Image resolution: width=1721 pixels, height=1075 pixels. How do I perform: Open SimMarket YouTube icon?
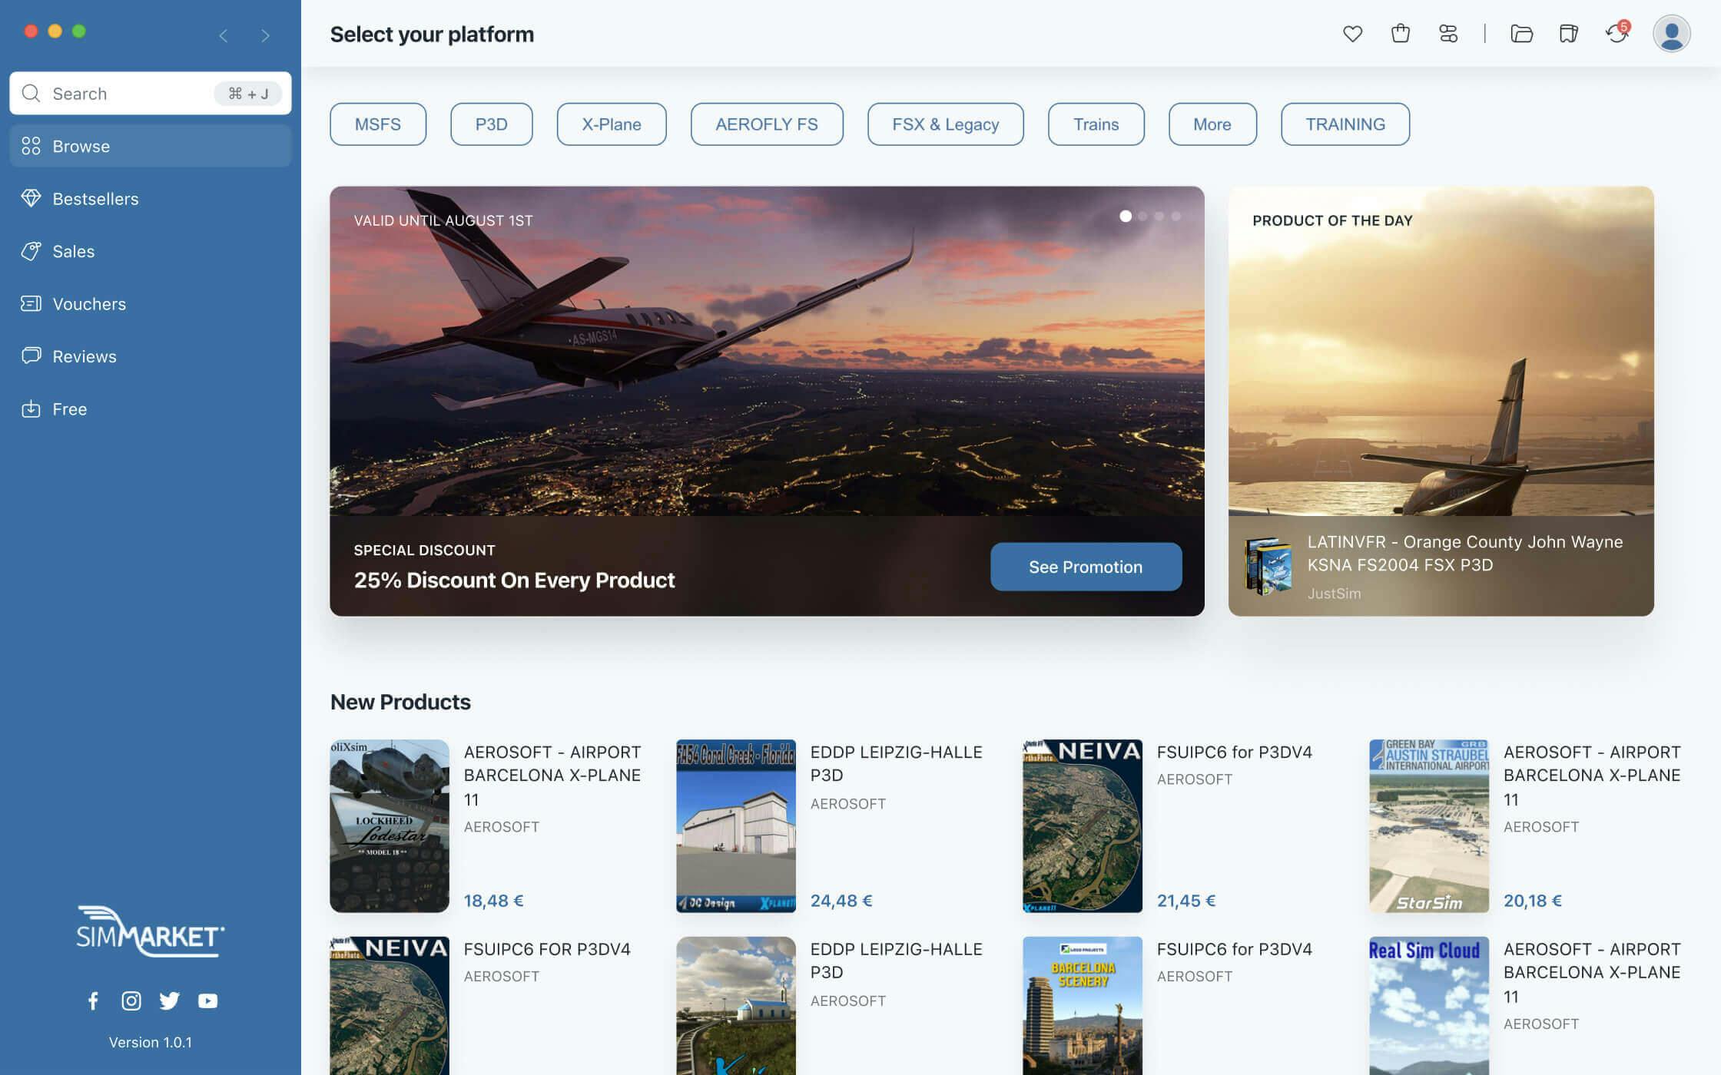tap(207, 1001)
